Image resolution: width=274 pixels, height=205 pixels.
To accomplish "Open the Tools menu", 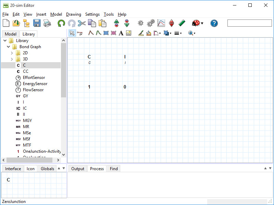I will (x=109, y=14).
